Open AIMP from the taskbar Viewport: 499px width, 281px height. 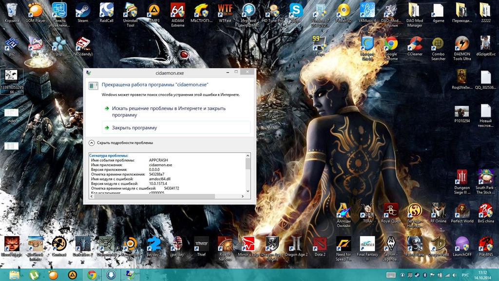click(73, 275)
